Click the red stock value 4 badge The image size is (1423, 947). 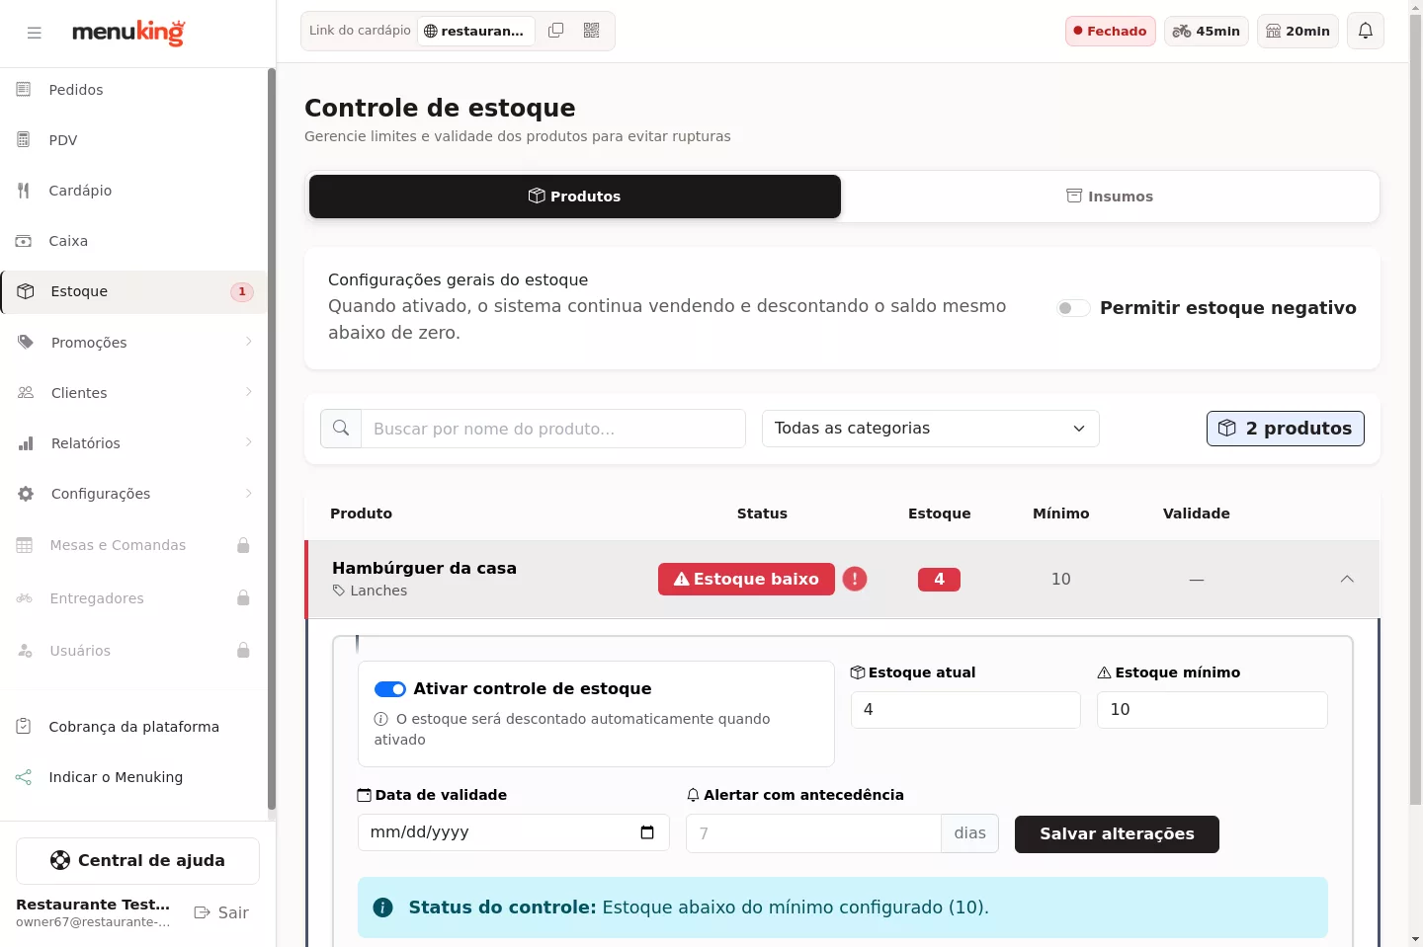point(939,580)
